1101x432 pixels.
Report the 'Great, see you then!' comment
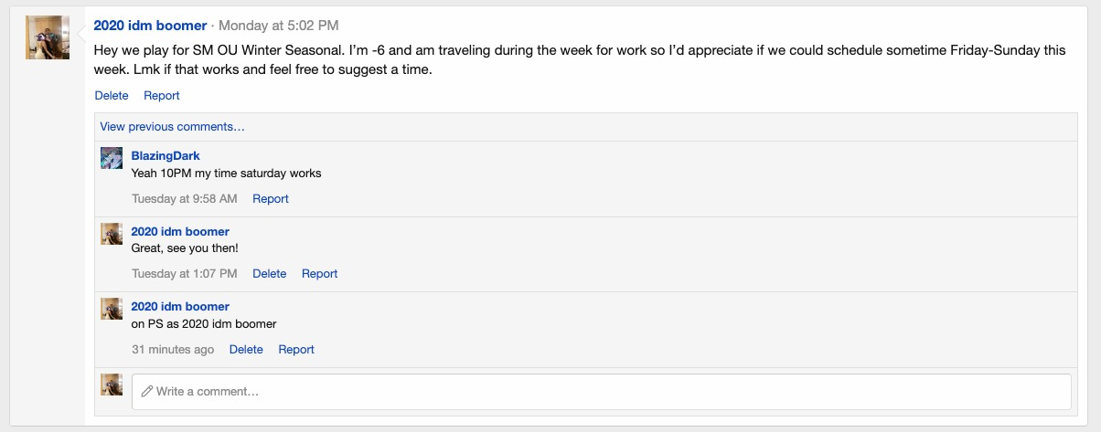pos(320,273)
